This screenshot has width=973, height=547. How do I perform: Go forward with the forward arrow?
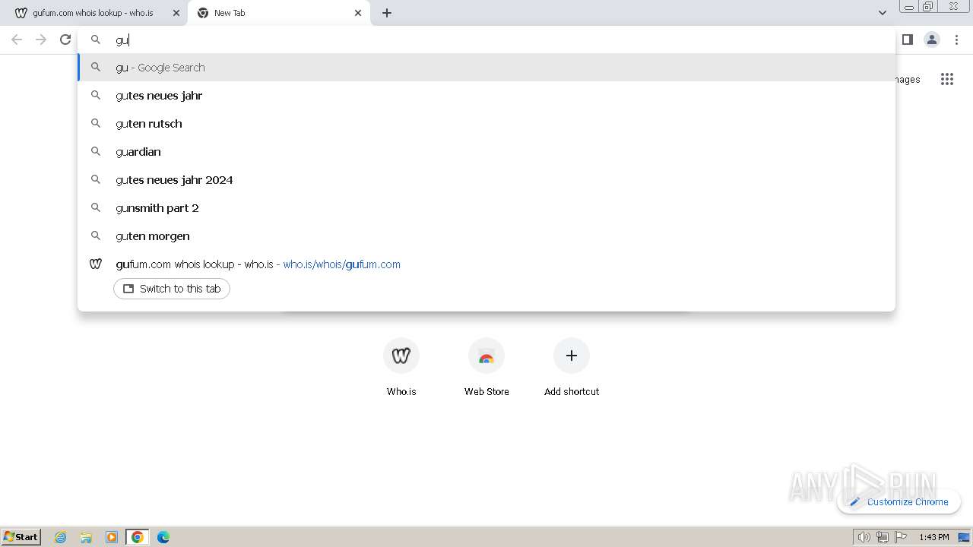pos(41,40)
